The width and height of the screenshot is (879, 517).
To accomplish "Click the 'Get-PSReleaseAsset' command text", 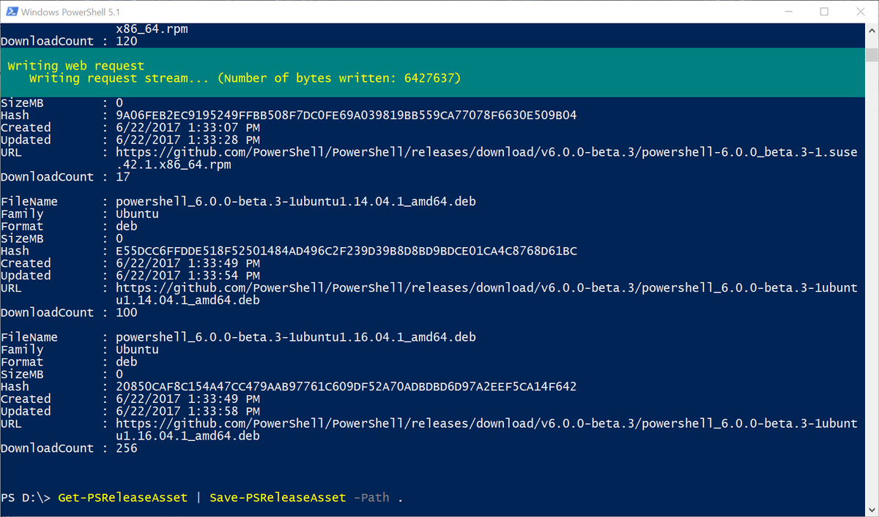I will 123,498.
